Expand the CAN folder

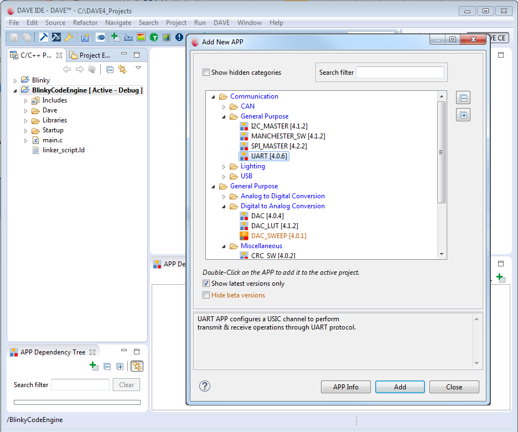[x=224, y=107]
